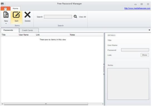Maximize the Free Password Manager window

(142, 4)
